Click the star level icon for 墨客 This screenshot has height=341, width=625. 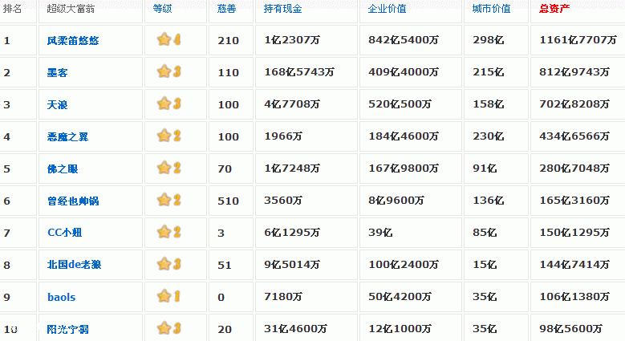[168, 71]
